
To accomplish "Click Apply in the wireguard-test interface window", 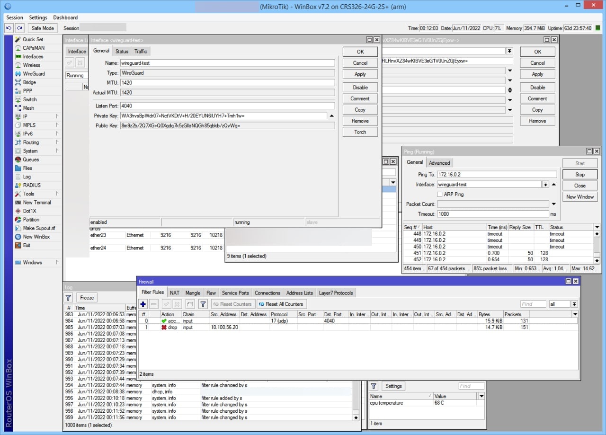I will [x=360, y=74].
